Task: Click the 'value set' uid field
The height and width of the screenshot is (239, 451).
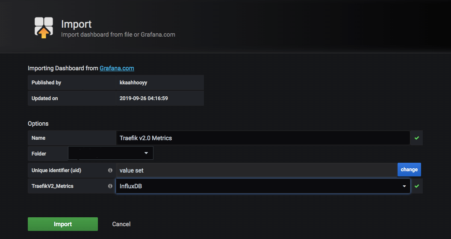Action: click(256, 170)
